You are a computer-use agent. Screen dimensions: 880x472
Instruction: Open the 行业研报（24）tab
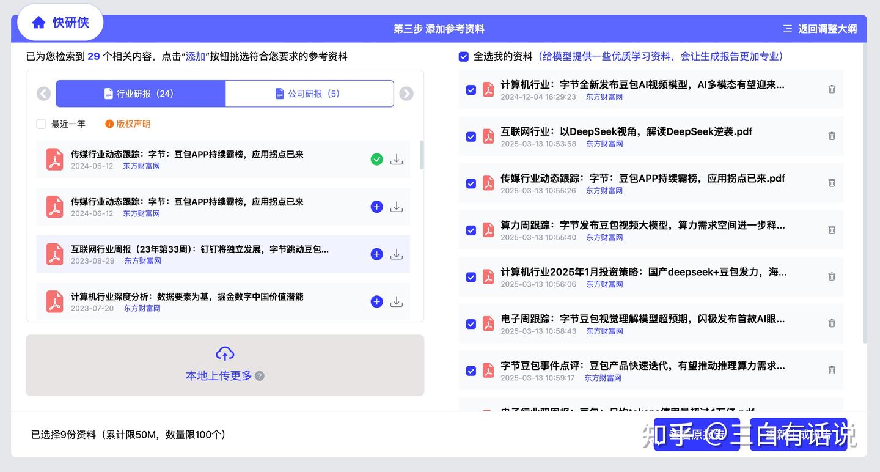pyautogui.click(x=141, y=94)
